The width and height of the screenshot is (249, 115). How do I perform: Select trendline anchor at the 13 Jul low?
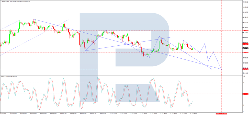[x=149, y=58]
